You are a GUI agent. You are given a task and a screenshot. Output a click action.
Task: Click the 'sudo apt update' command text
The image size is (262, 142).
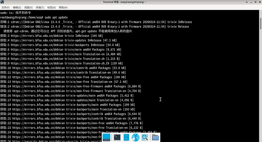click(56, 17)
